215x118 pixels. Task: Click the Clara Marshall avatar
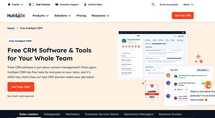click(x=124, y=41)
